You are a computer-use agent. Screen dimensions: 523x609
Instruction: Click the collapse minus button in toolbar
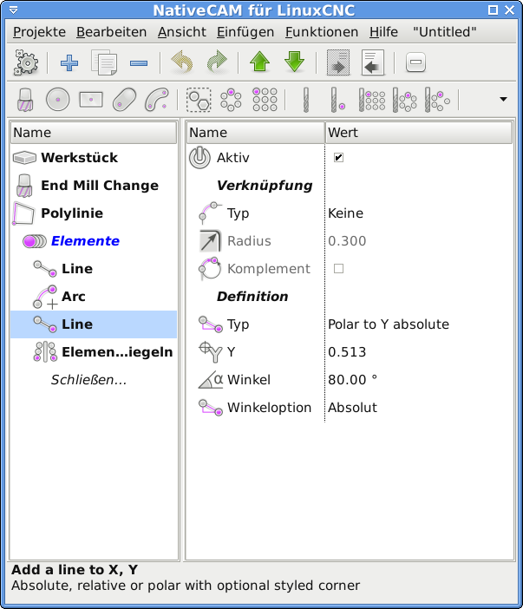coord(415,62)
